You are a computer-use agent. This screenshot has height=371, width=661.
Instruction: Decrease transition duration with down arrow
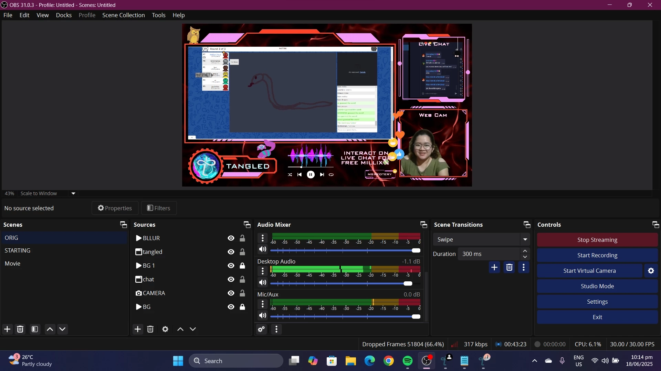pyautogui.click(x=525, y=257)
